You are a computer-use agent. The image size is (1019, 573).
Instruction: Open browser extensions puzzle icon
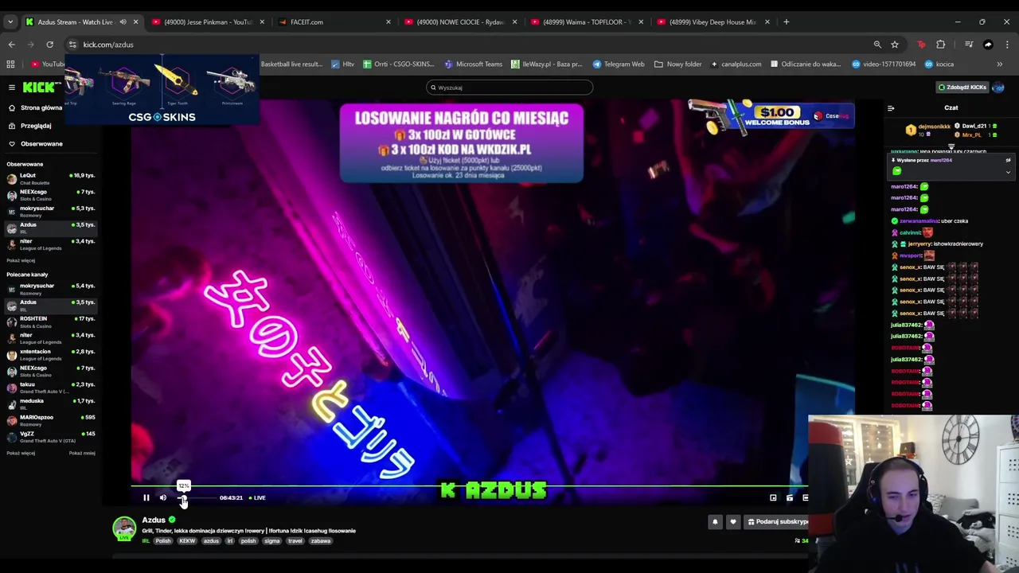tap(940, 45)
